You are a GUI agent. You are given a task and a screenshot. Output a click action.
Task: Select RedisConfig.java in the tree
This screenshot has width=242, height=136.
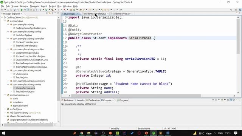(24, 35)
